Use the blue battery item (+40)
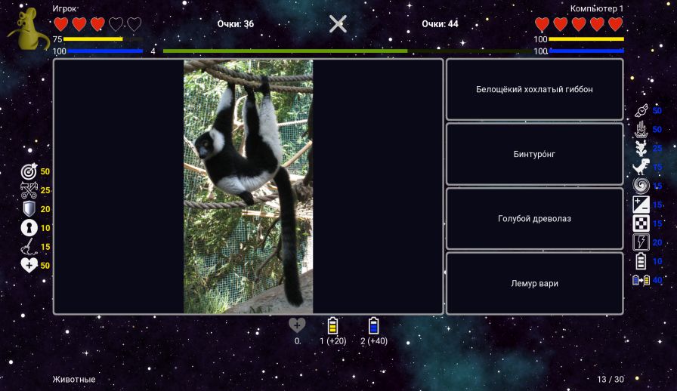The image size is (677, 391). [x=373, y=326]
